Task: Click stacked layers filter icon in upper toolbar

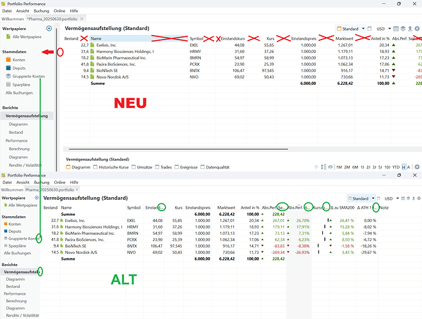Action: pyautogui.click(x=403, y=29)
